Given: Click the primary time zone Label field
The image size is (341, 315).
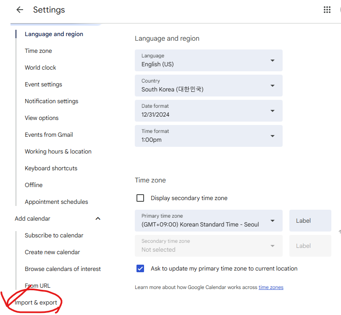Looking at the screenshot, I should coord(310,221).
